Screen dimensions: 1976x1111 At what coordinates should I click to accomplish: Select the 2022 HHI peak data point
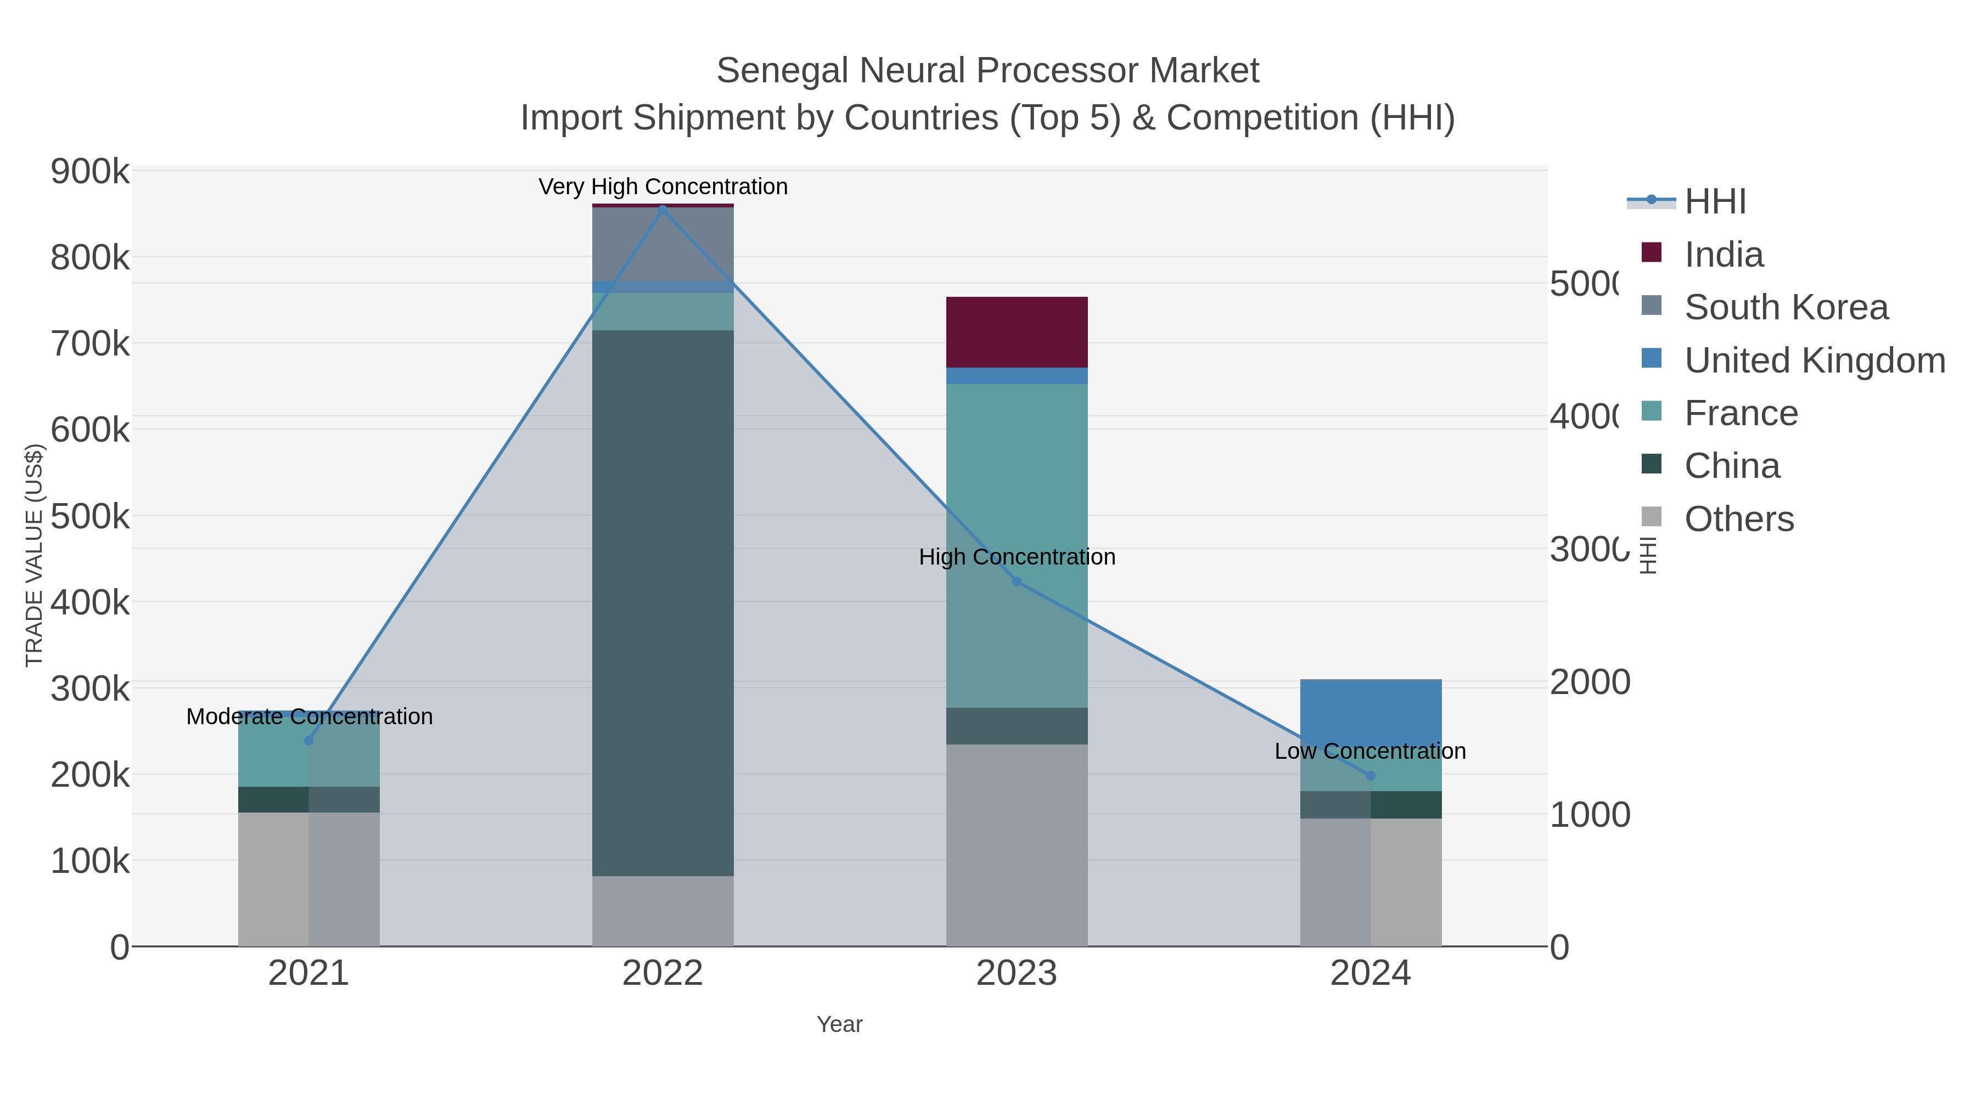[x=663, y=210]
